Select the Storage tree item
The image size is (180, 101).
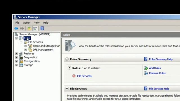[x=28, y=65]
